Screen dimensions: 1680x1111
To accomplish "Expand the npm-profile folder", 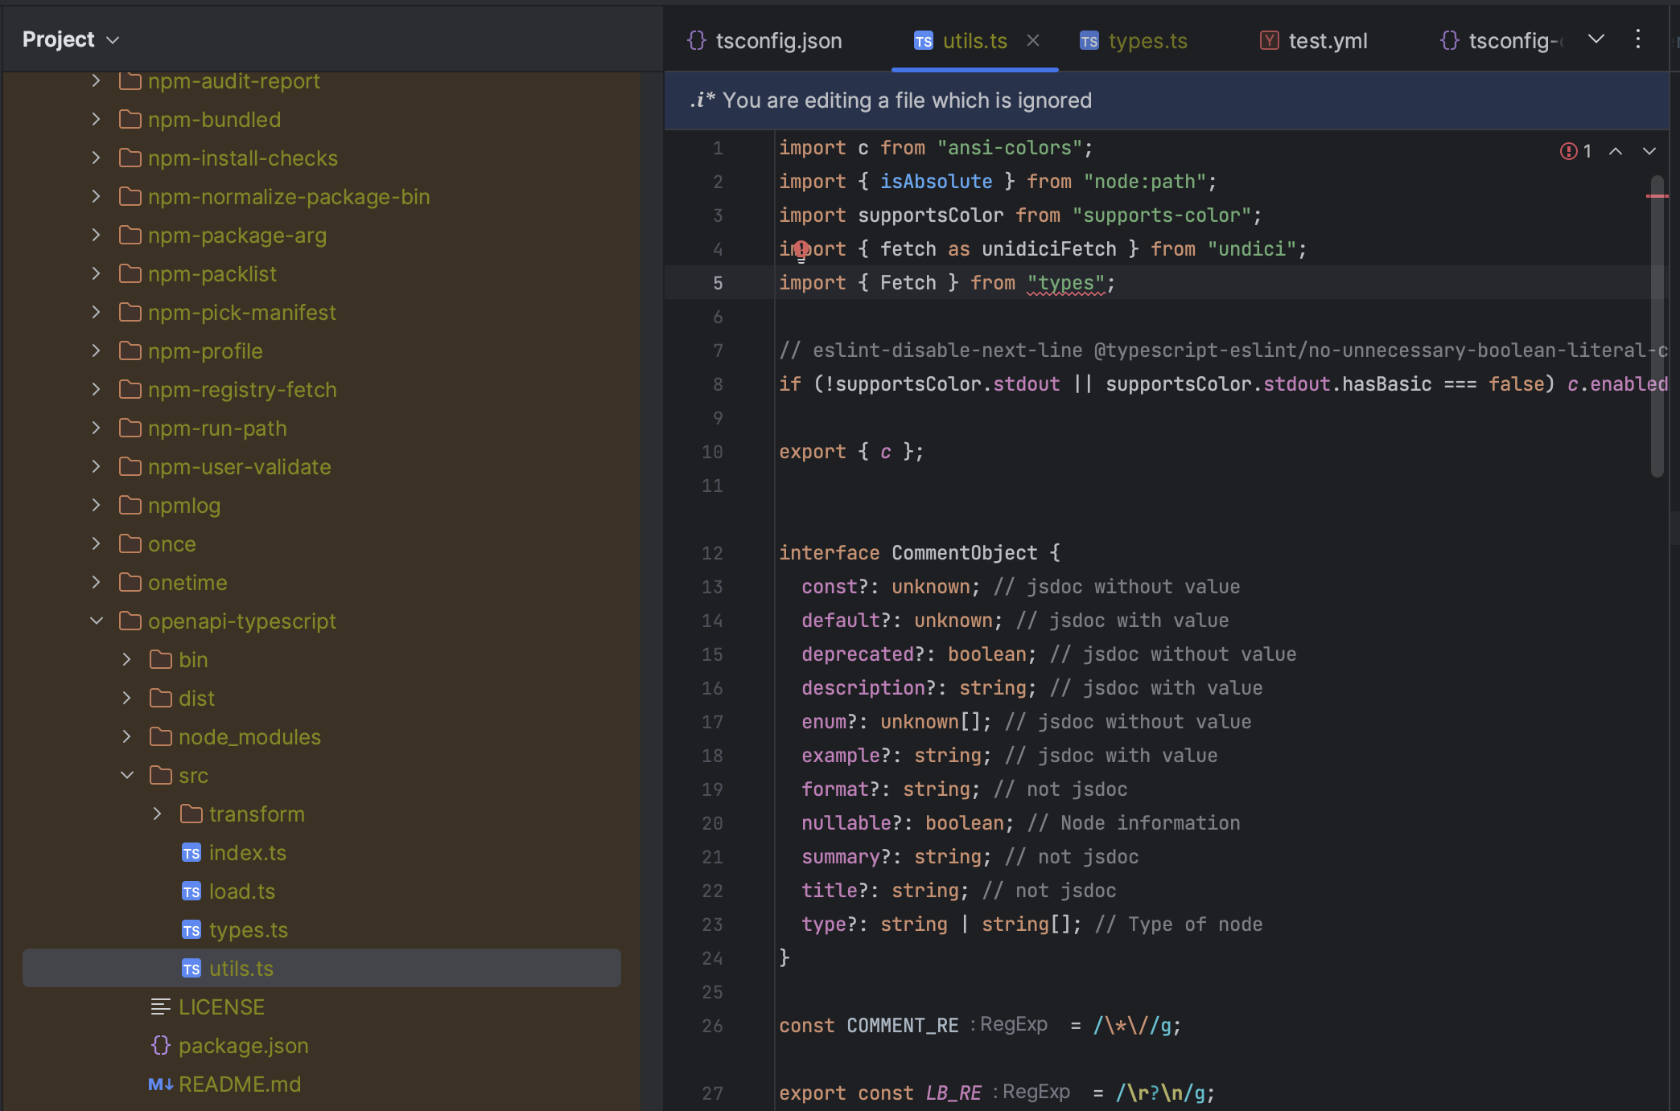I will pos(96,351).
